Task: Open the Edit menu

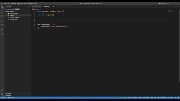Action: (8, 4)
